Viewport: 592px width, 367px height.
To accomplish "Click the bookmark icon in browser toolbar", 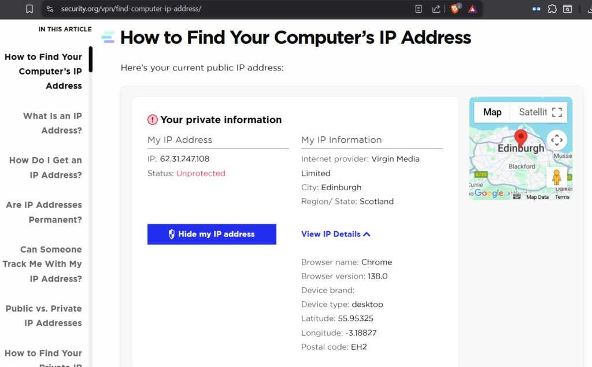I will pyautogui.click(x=29, y=9).
